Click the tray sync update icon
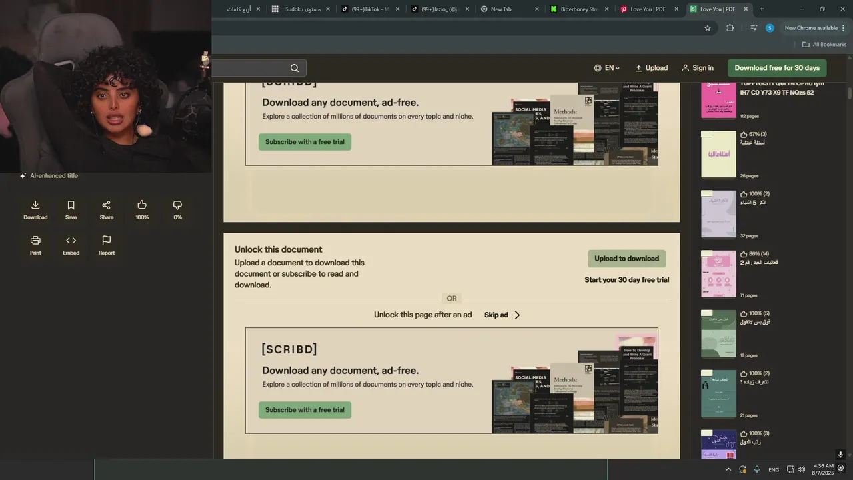 pyautogui.click(x=742, y=469)
